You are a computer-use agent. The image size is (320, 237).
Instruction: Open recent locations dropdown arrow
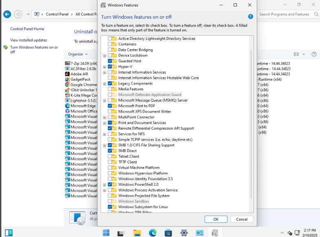(28, 14)
